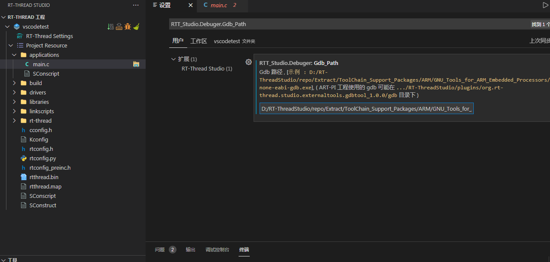The height and width of the screenshot is (262, 550).
Task: Start a debug session via the bug icon
Action: (x=128, y=26)
